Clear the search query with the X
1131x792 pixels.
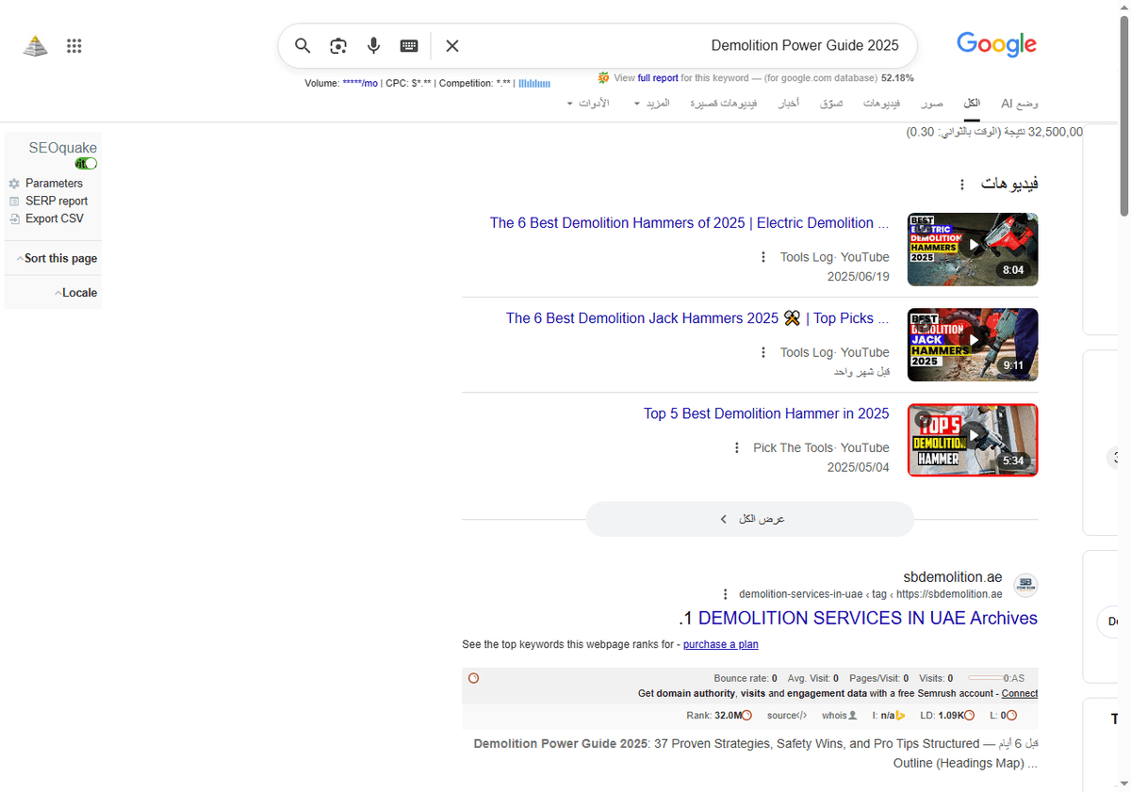[451, 45]
